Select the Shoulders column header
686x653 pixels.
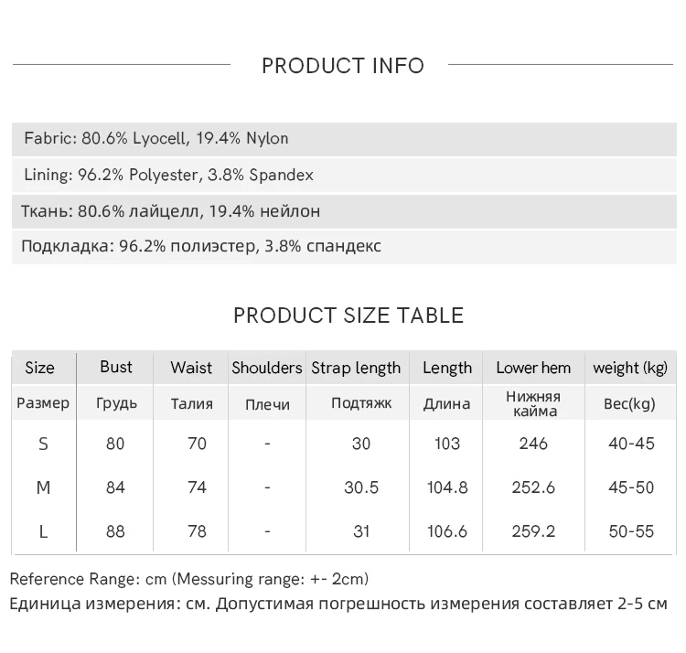click(266, 368)
